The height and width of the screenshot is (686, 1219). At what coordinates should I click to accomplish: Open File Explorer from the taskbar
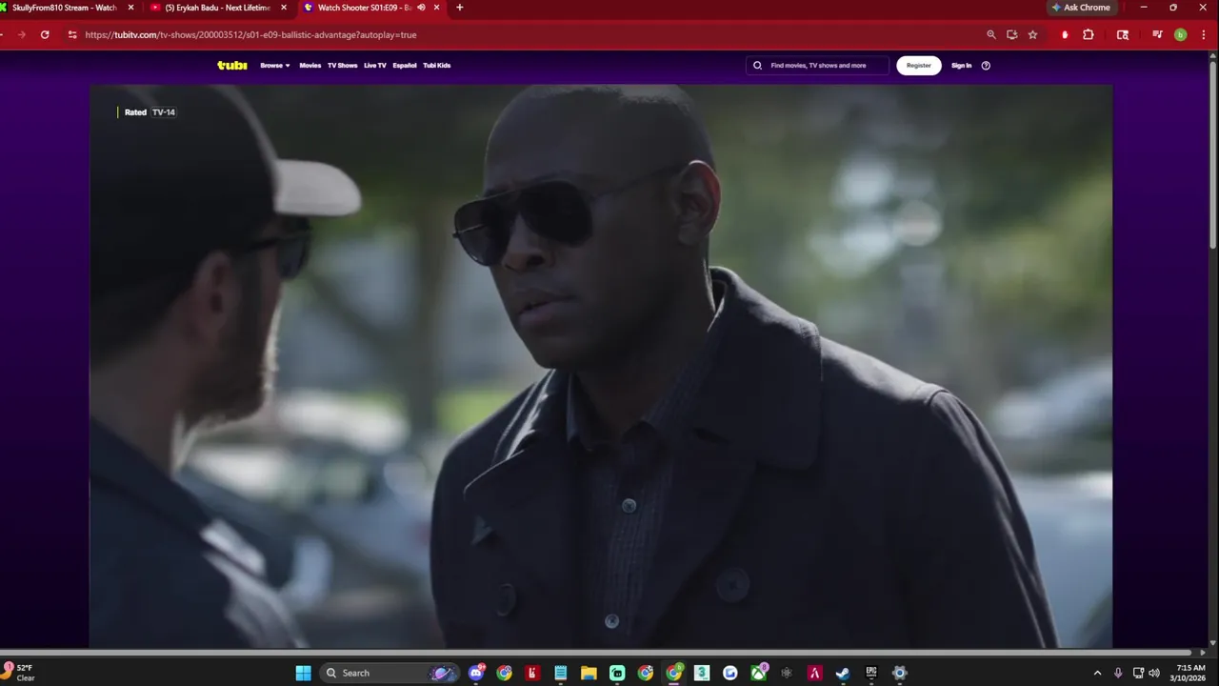click(x=589, y=673)
